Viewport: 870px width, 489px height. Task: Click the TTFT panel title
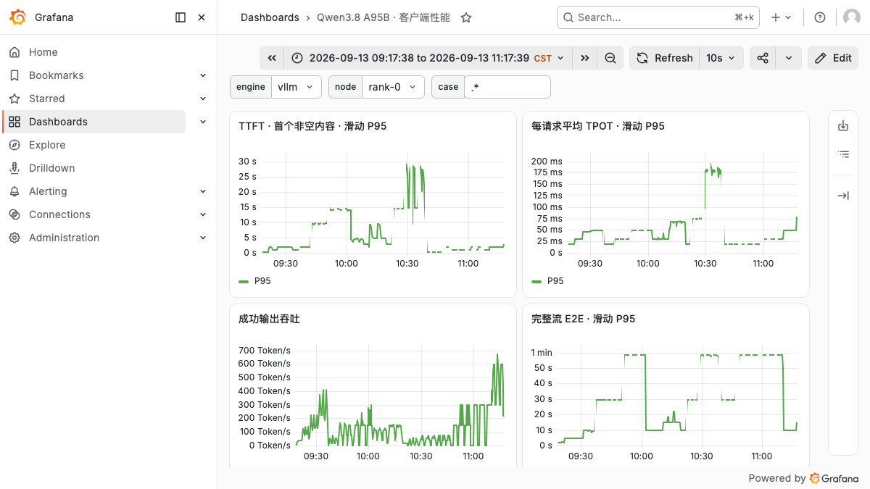(312, 126)
